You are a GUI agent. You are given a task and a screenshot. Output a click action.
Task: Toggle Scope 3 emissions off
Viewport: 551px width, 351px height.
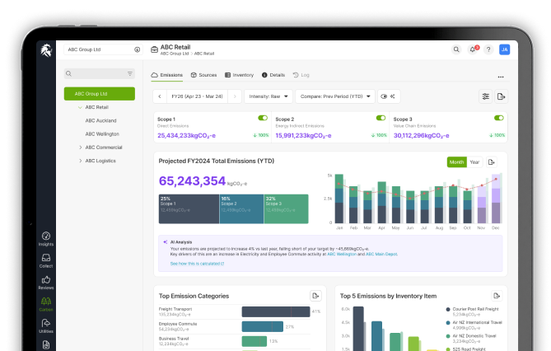click(498, 118)
